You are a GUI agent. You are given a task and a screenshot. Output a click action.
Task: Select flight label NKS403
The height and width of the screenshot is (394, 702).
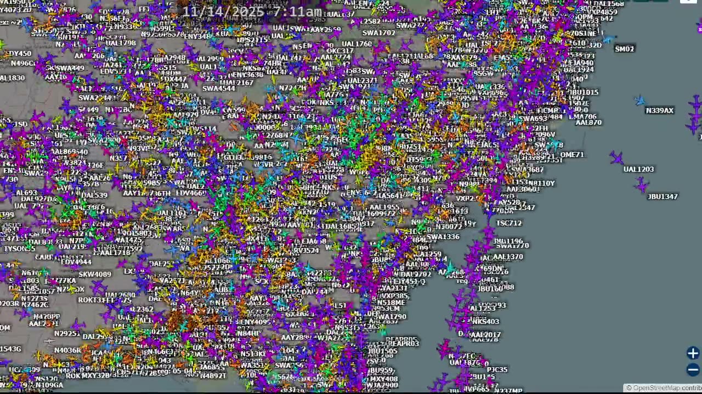[485, 322]
